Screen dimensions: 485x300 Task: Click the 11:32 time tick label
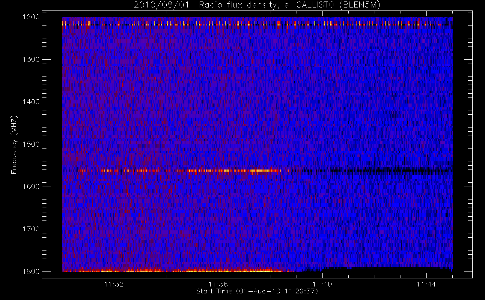[x=114, y=284]
